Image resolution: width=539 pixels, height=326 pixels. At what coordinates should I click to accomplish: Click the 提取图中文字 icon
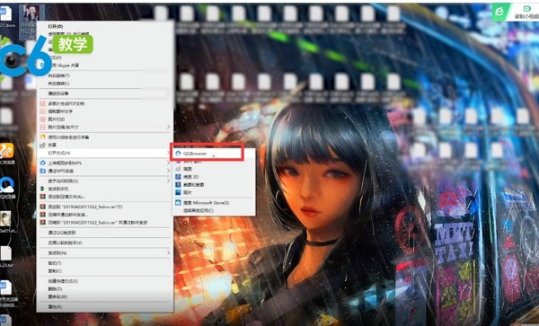click(x=42, y=111)
